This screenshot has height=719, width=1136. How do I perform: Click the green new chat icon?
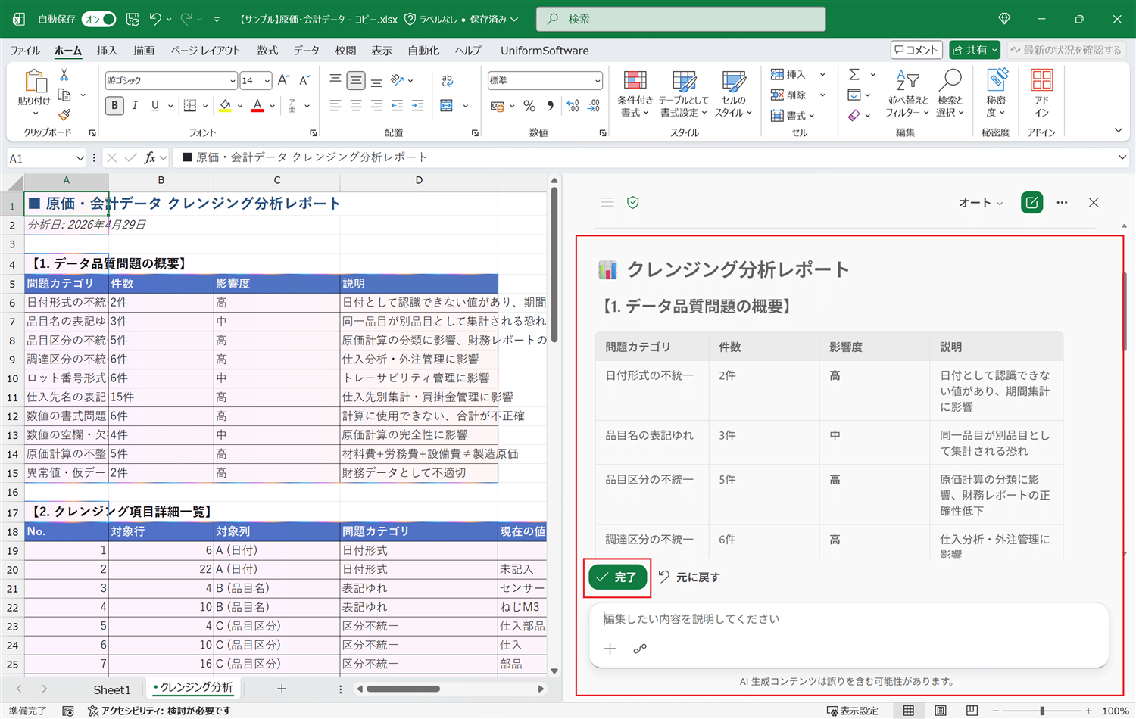[x=1031, y=203]
